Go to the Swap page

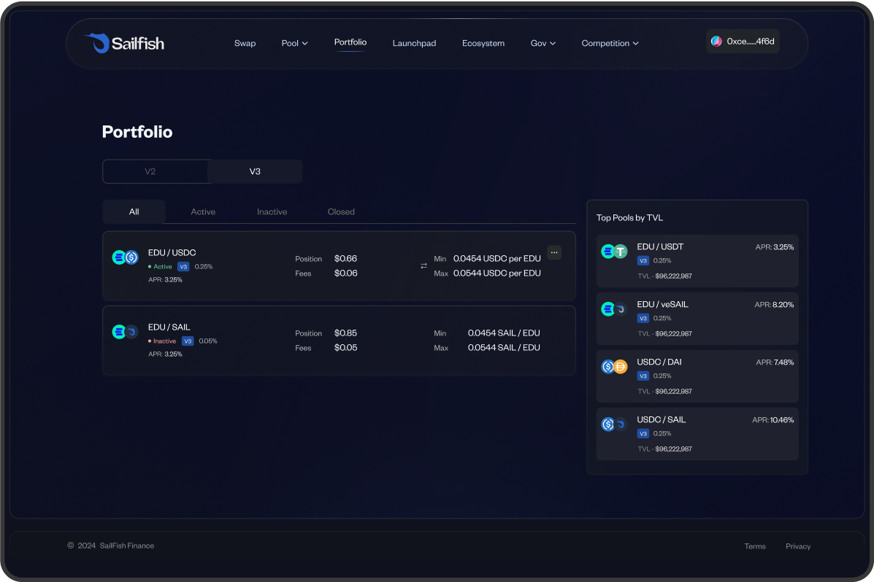click(245, 44)
